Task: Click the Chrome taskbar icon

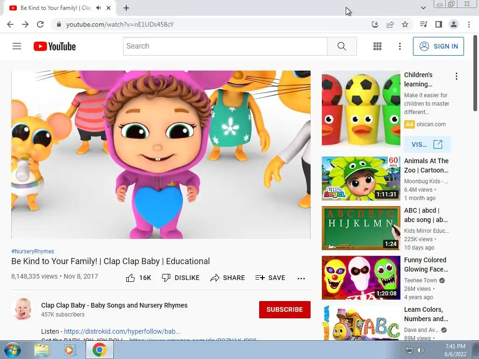Action: [x=99, y=350]
